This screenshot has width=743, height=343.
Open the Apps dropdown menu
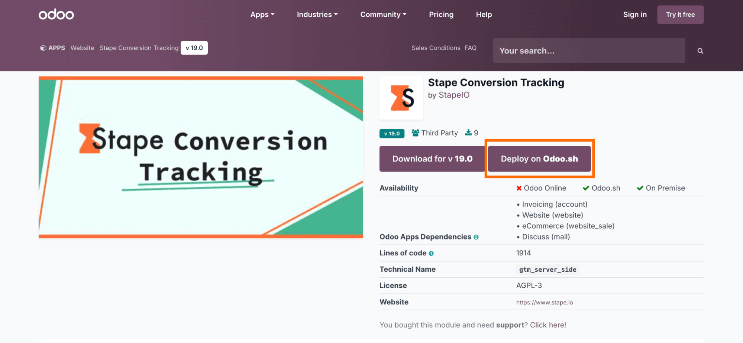click(x=262, y=14)
